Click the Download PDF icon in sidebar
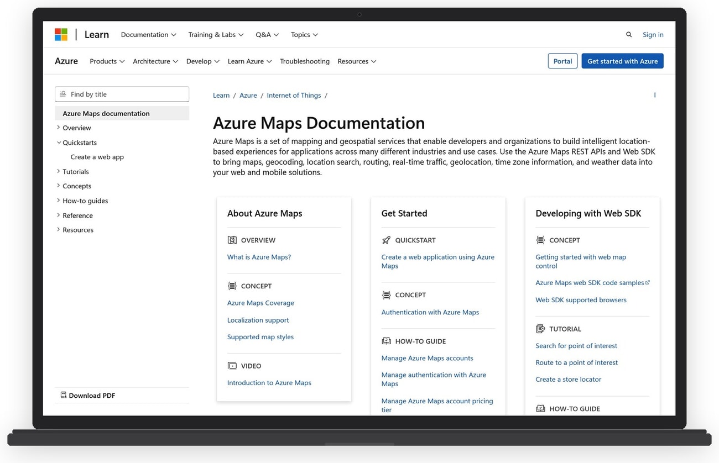719x463 pixels. [x=63, y=395]
